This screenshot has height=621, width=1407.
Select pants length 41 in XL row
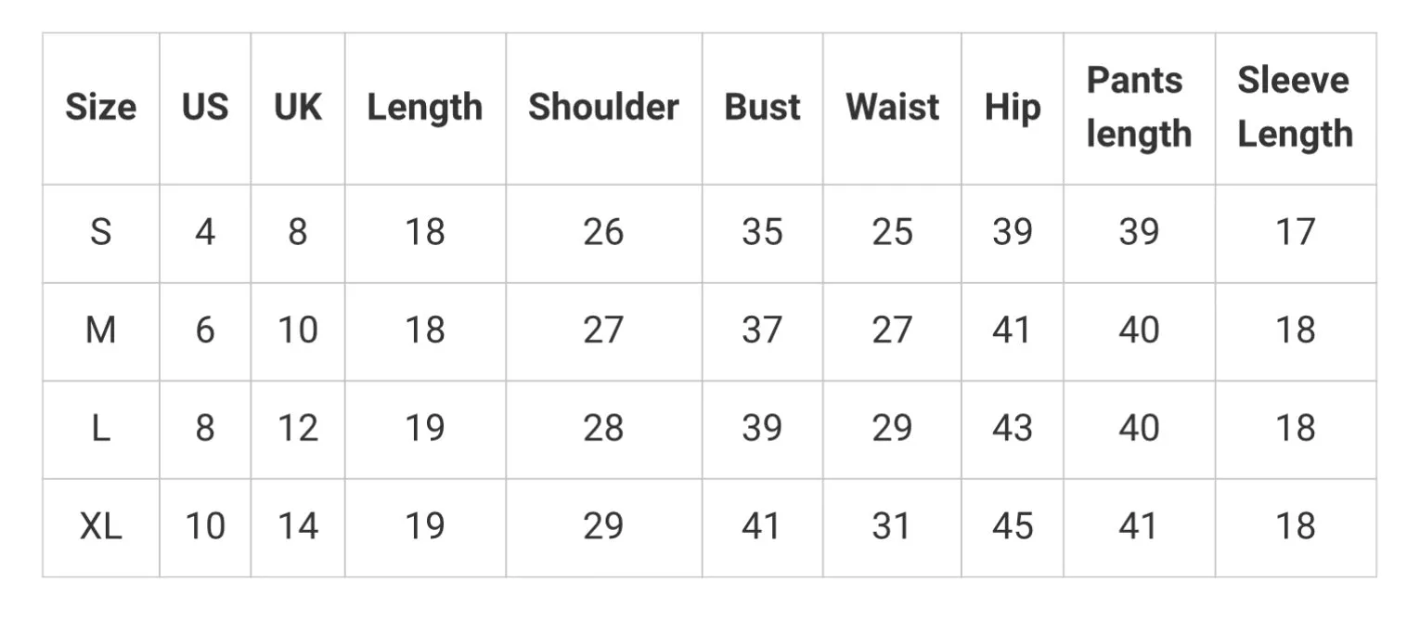coord(1139,527)
